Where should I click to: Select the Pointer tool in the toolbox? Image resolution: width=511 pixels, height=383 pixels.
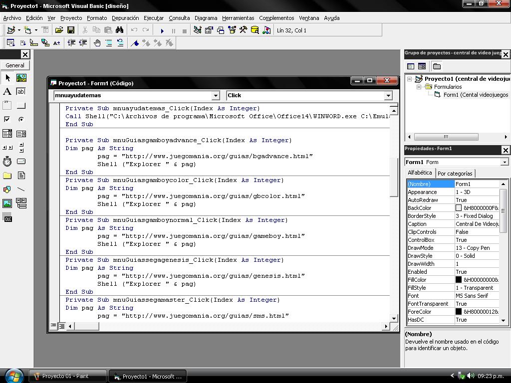click(x=7, y=78)
